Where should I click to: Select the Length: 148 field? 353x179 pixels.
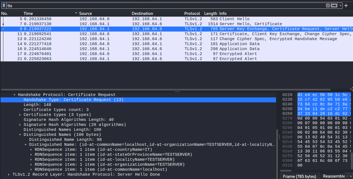pos(138,105)
